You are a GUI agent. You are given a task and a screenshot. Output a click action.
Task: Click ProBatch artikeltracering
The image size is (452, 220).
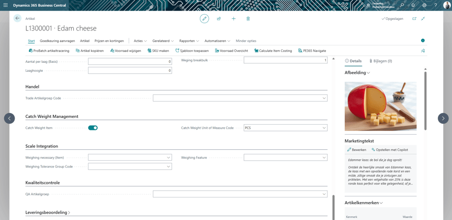pos(49,50)
